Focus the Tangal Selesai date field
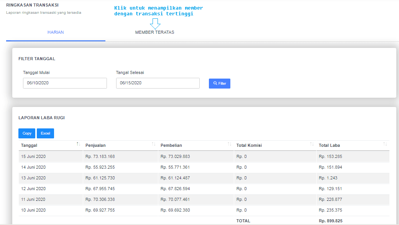Image resolution: width=399 pixels, height=225 pixels. pyautogui.click(x=158, y=83)
